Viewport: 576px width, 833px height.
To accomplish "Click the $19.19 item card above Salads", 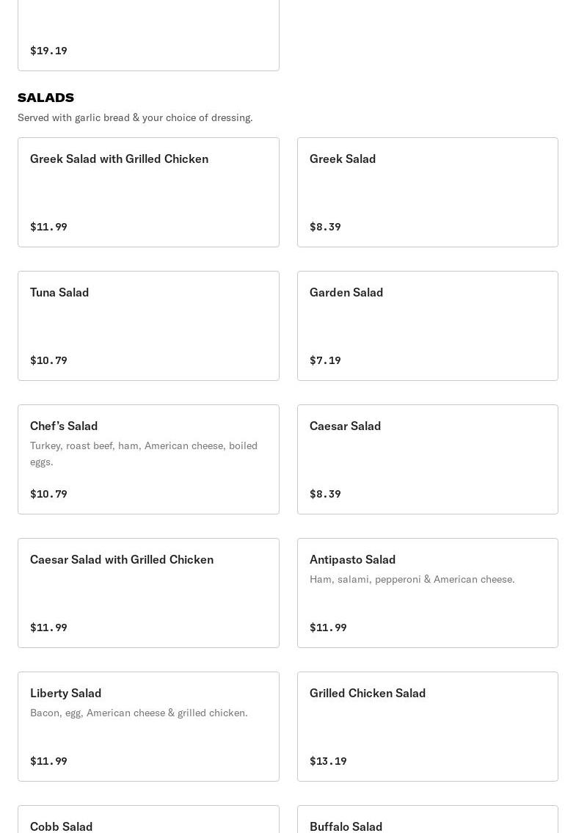I will (x=148, y=35).
